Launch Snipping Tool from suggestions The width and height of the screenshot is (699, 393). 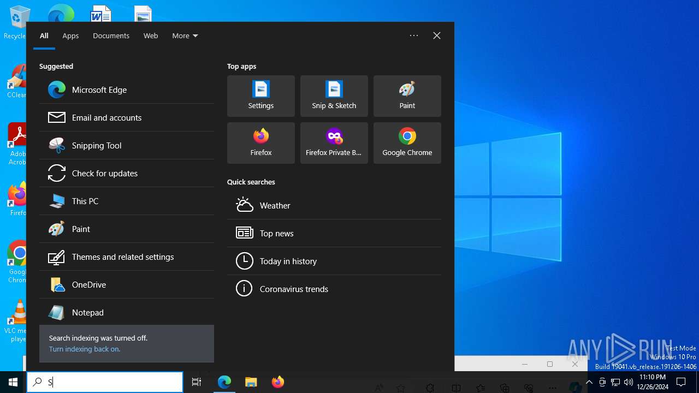127,146
